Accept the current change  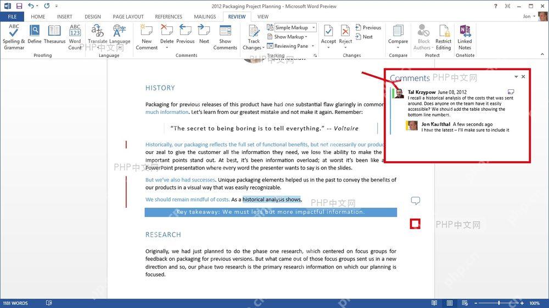328,36
